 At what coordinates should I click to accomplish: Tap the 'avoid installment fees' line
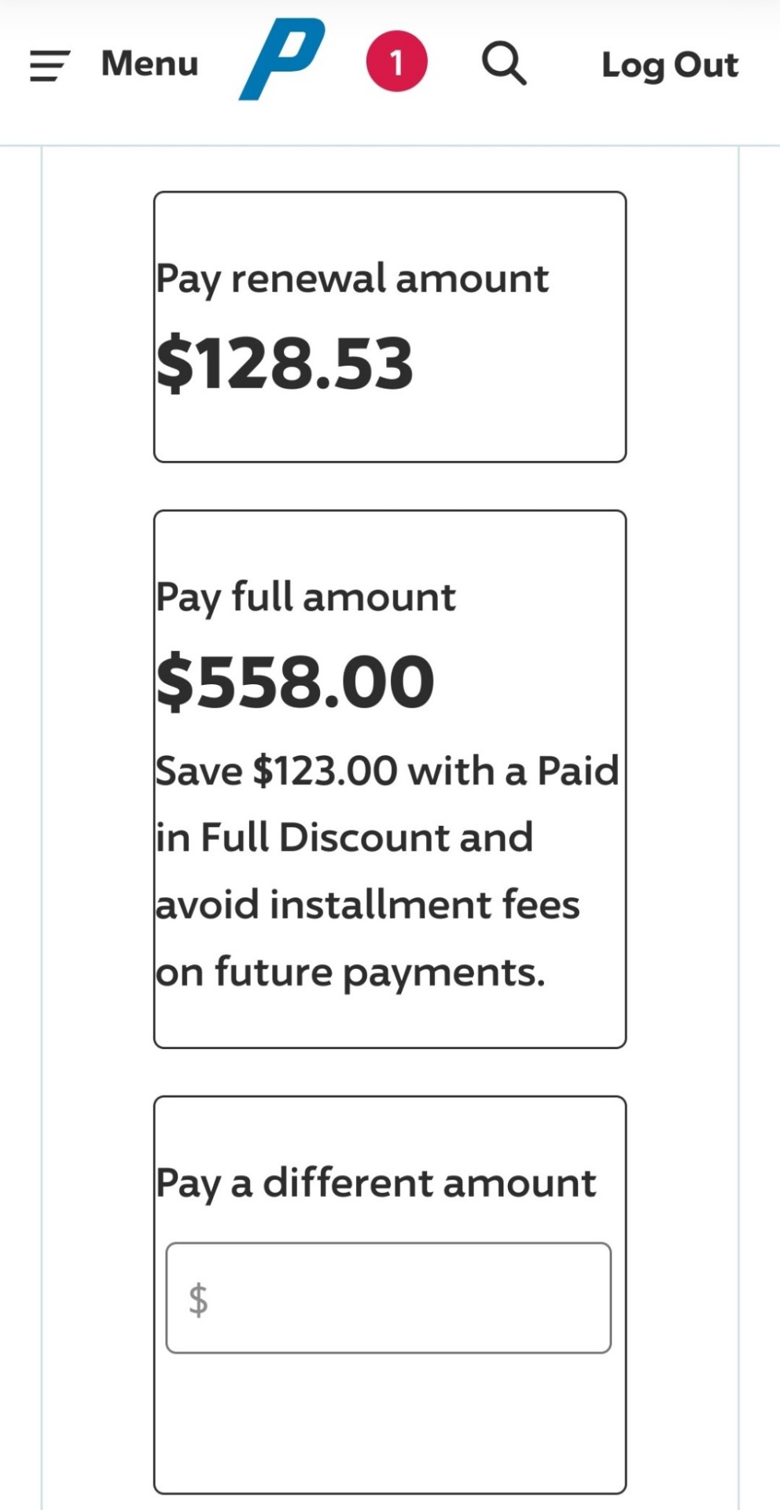point(367,904)
